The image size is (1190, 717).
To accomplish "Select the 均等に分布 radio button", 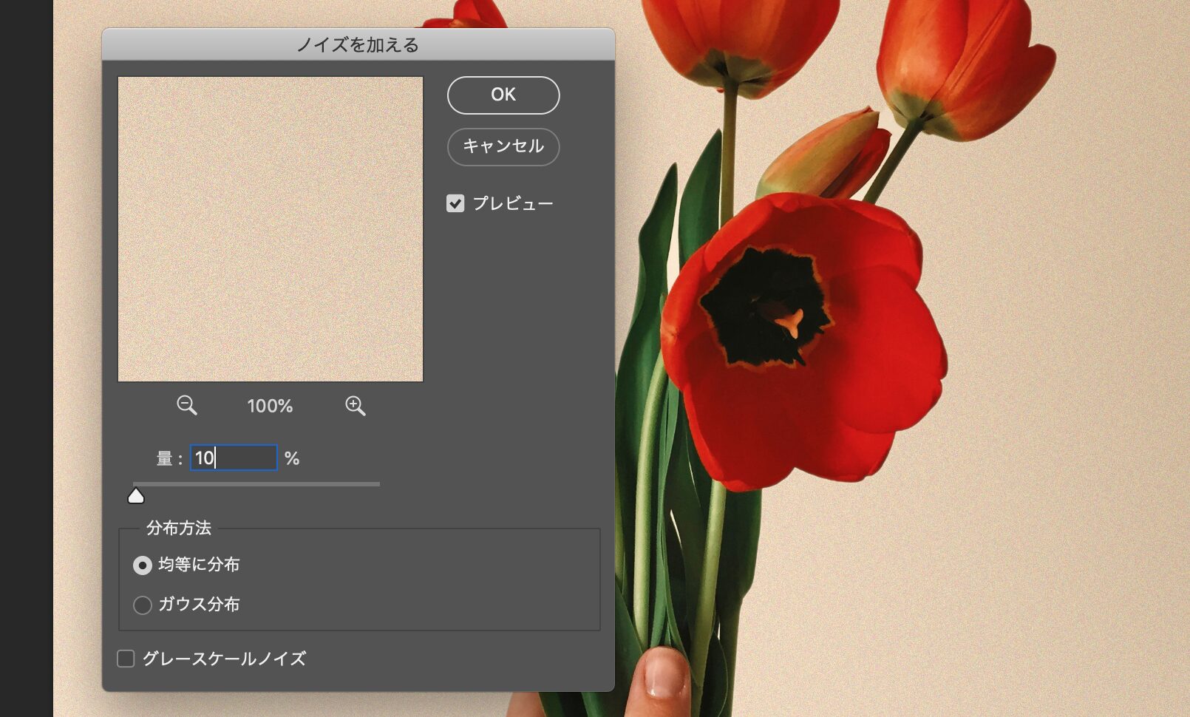I will tap(142, 565).
